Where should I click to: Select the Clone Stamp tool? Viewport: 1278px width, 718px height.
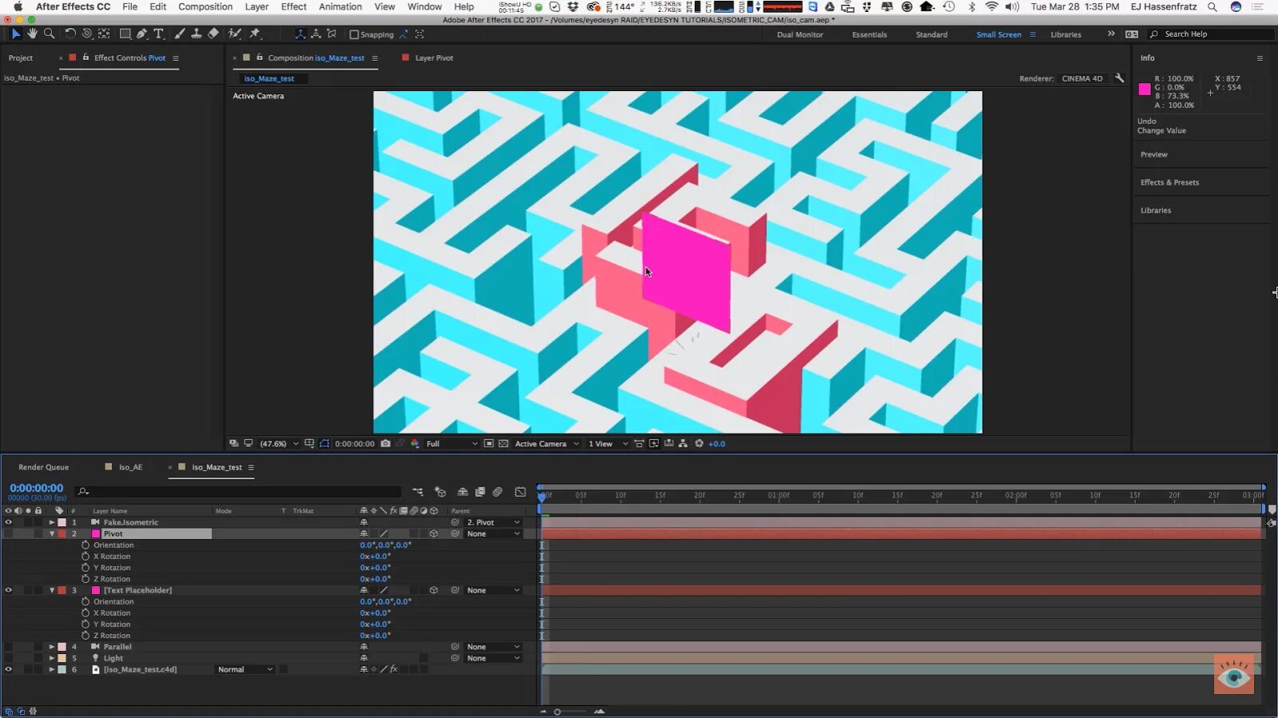coord(196,34)
